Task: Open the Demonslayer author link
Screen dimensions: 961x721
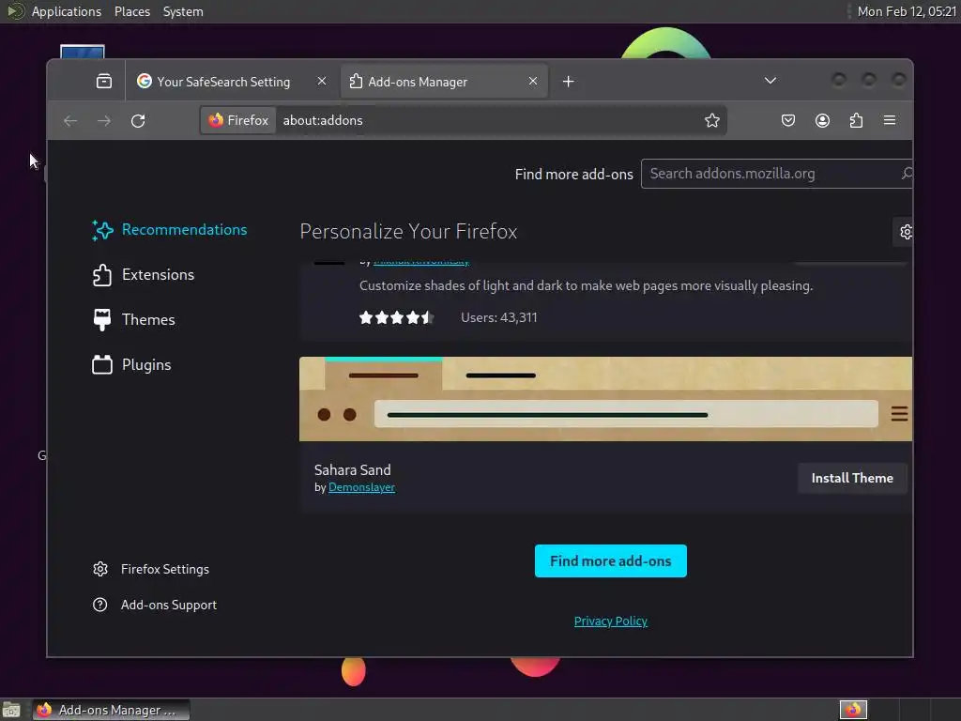Action: click(x=361, y=487)
